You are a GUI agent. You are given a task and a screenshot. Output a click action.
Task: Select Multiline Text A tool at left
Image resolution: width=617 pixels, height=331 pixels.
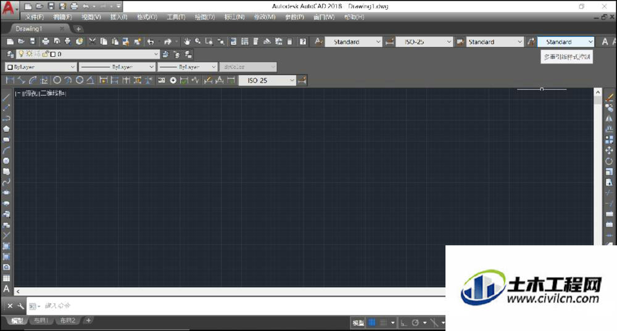[x=6, y=289]
